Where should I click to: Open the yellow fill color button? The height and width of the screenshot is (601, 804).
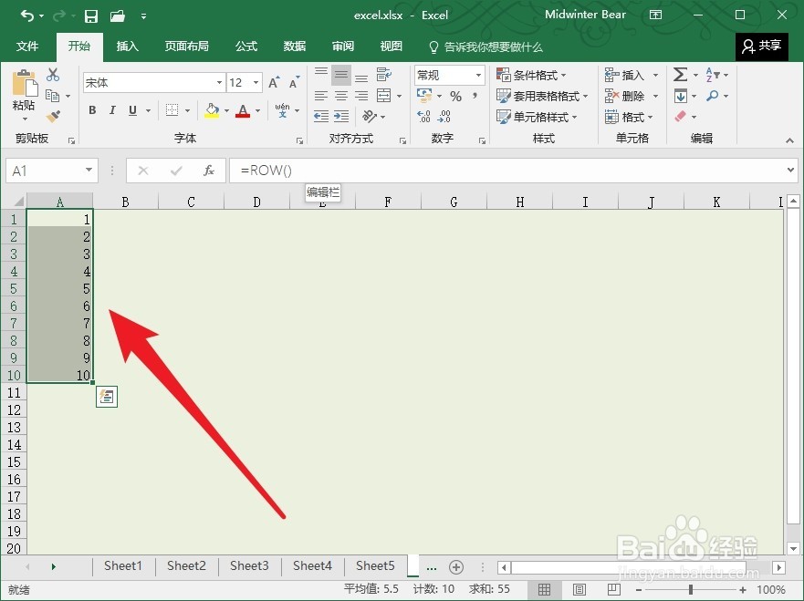212,110
